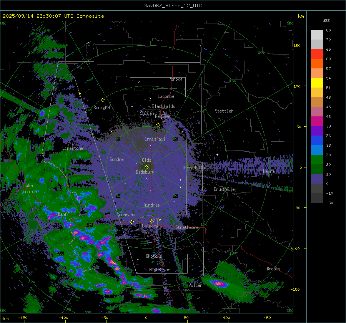Click the yellow diamond marker beside RockyMH
346x323 pixels.
tap(103, 100)
